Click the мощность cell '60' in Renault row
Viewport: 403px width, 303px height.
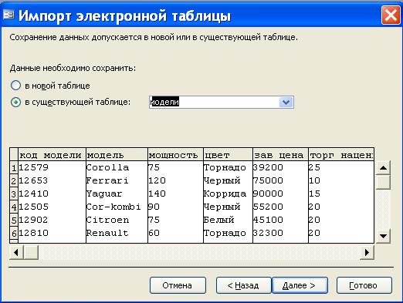click(x=175, y=233)
